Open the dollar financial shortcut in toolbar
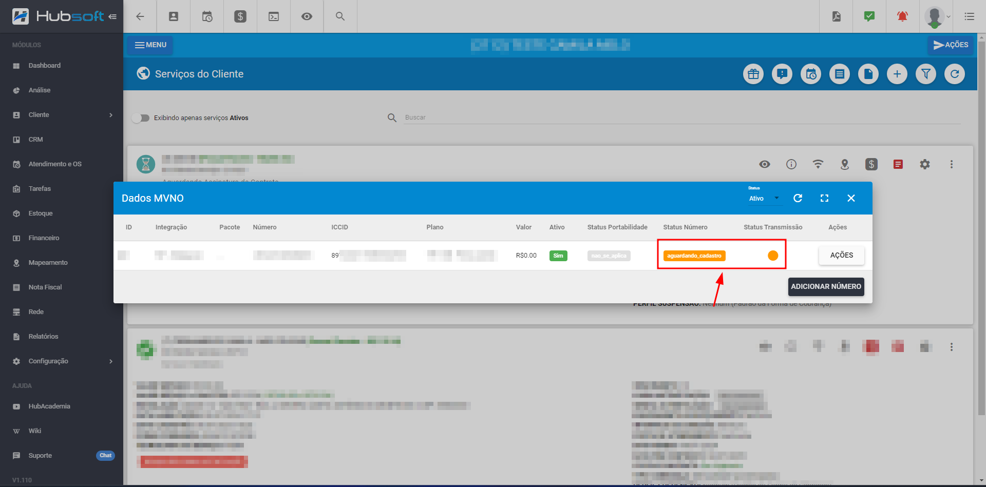Viewport: 986px width, 487px height. coord(240,16)
